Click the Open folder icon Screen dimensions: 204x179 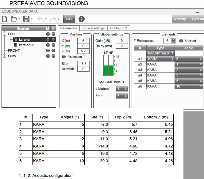[x=13, y=19]
